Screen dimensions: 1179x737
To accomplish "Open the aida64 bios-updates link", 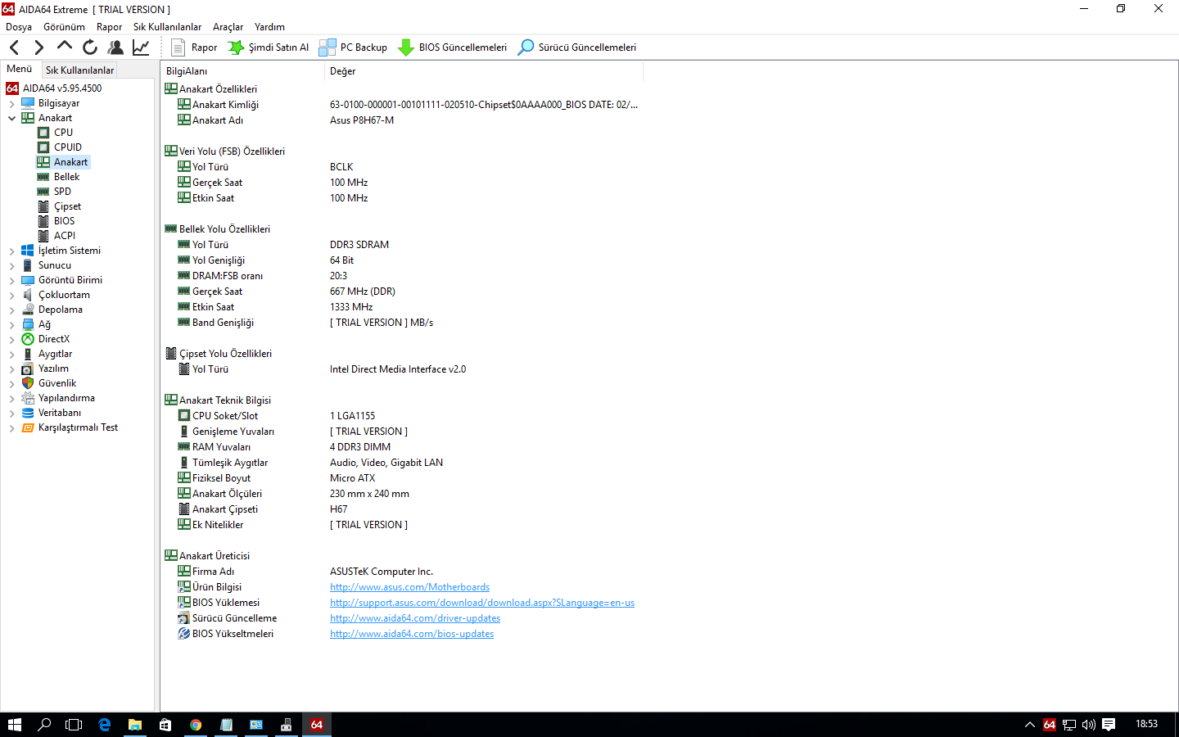I will click(412, 634).
